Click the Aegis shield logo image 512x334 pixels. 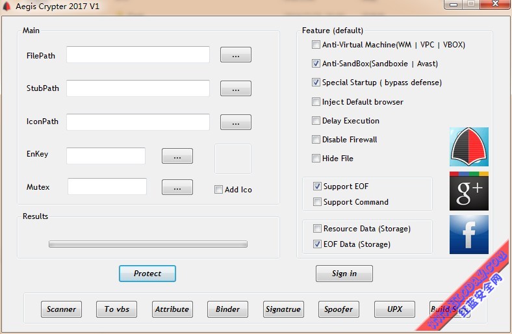coord(469,147)
